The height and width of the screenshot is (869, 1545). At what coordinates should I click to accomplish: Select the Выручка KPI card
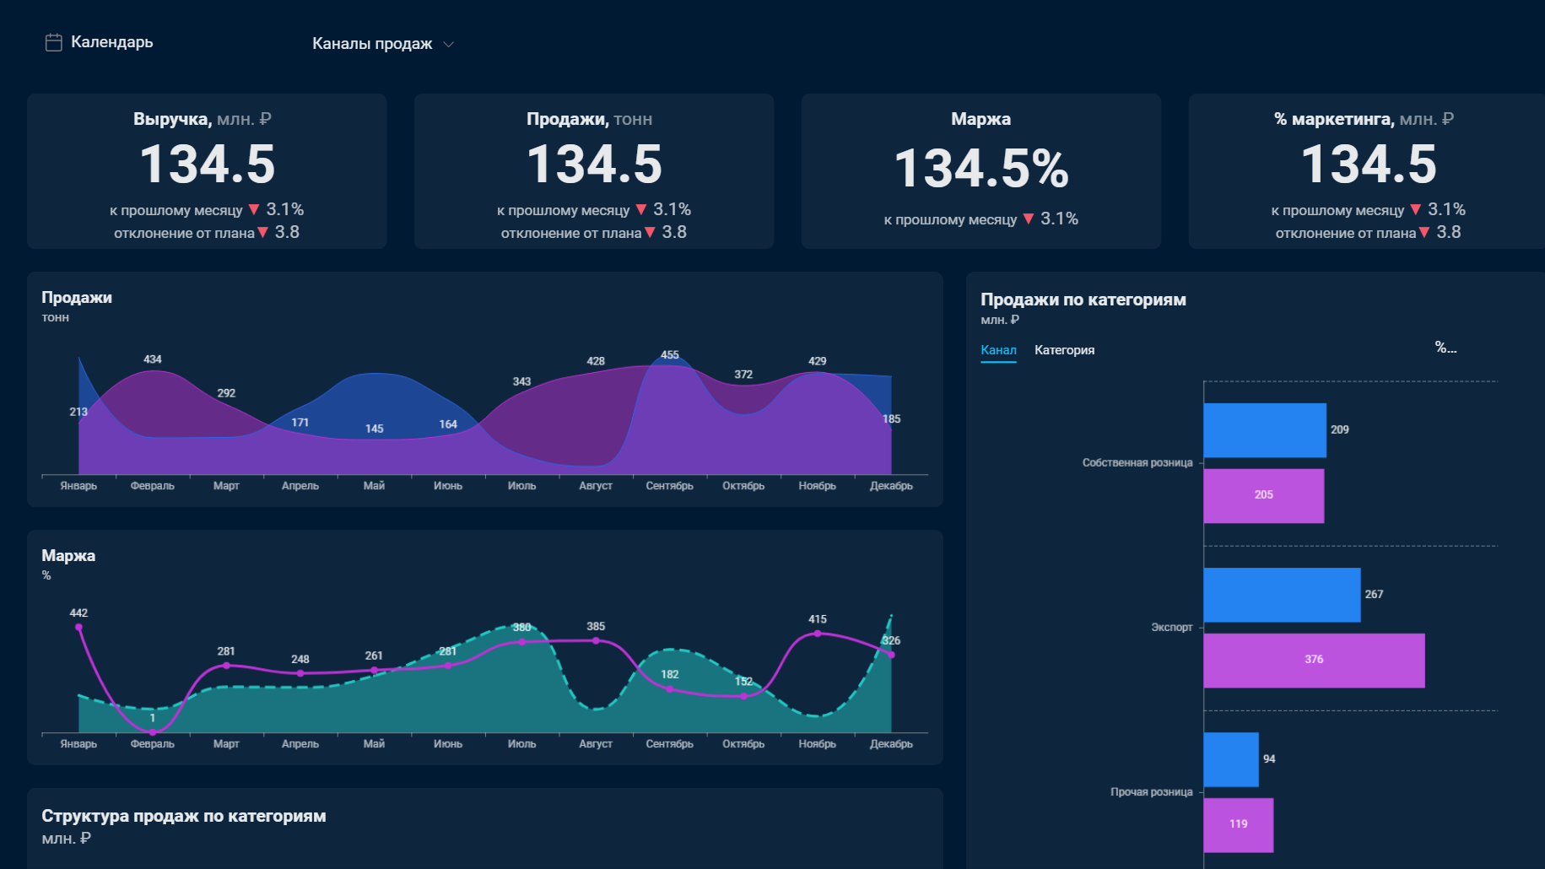point(207,171)
